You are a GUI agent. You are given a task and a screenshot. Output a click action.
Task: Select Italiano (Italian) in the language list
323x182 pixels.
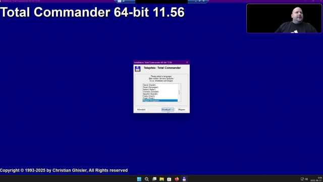[x=160, y=89]
